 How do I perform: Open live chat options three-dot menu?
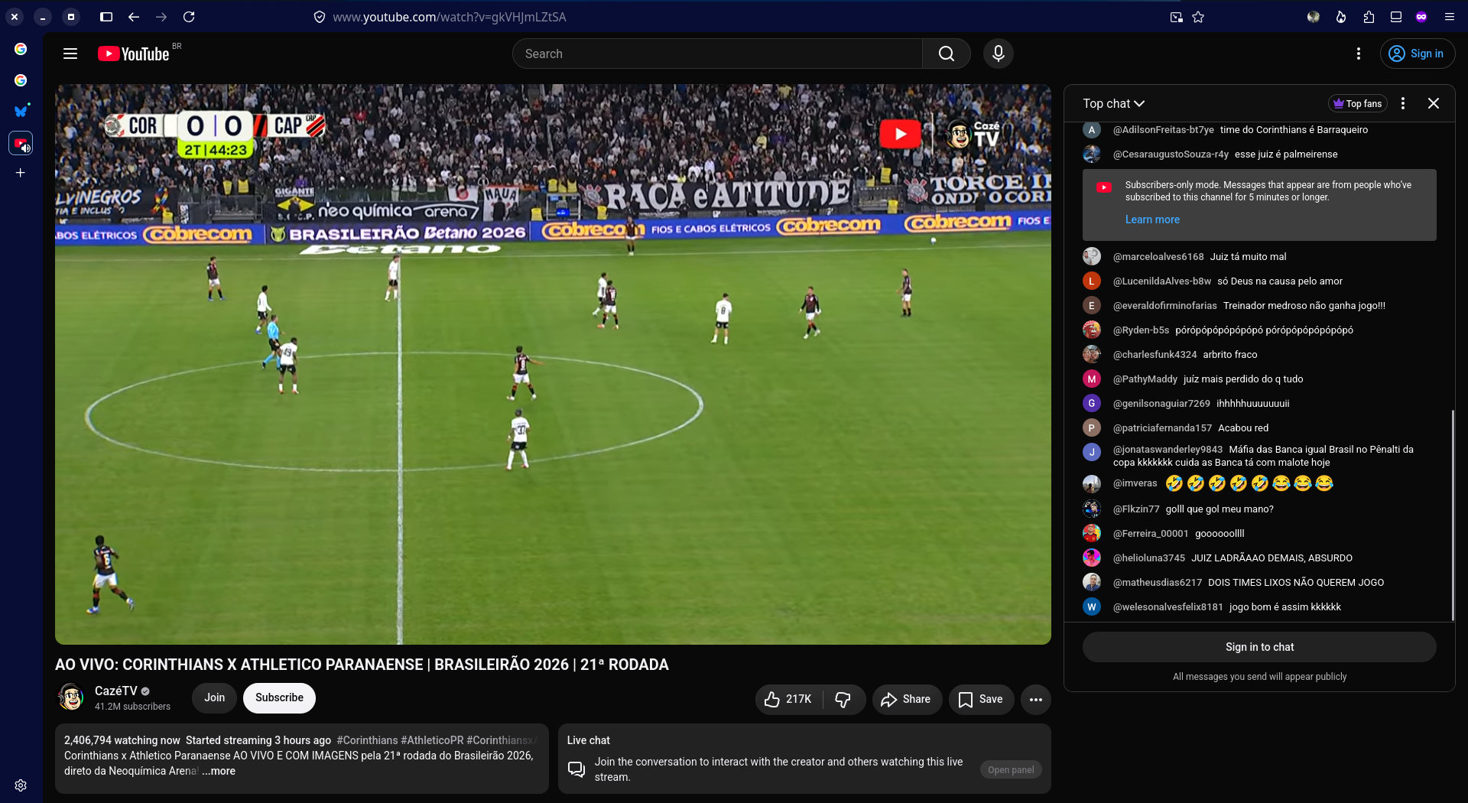pyautogui.click(x=1402, y=103)
